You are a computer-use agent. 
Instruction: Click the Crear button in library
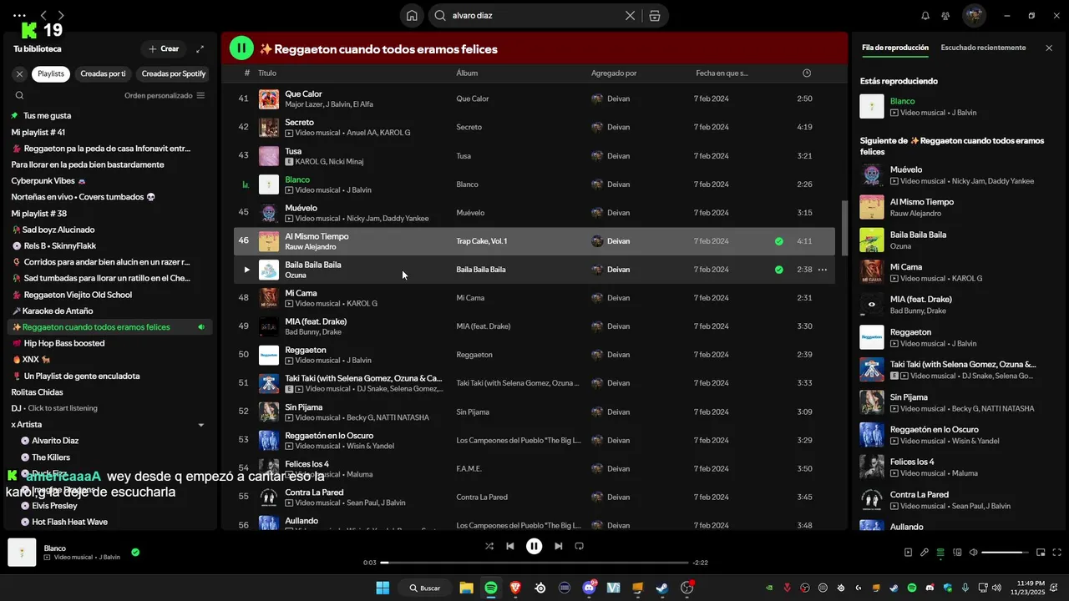[164, 48]
